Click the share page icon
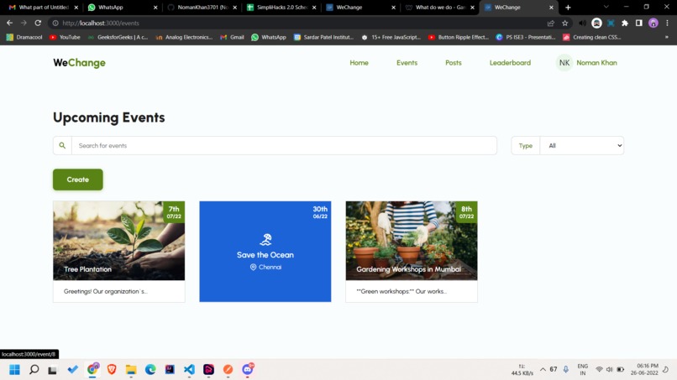Viewport: 677px width, 380px height. point(550,23)
